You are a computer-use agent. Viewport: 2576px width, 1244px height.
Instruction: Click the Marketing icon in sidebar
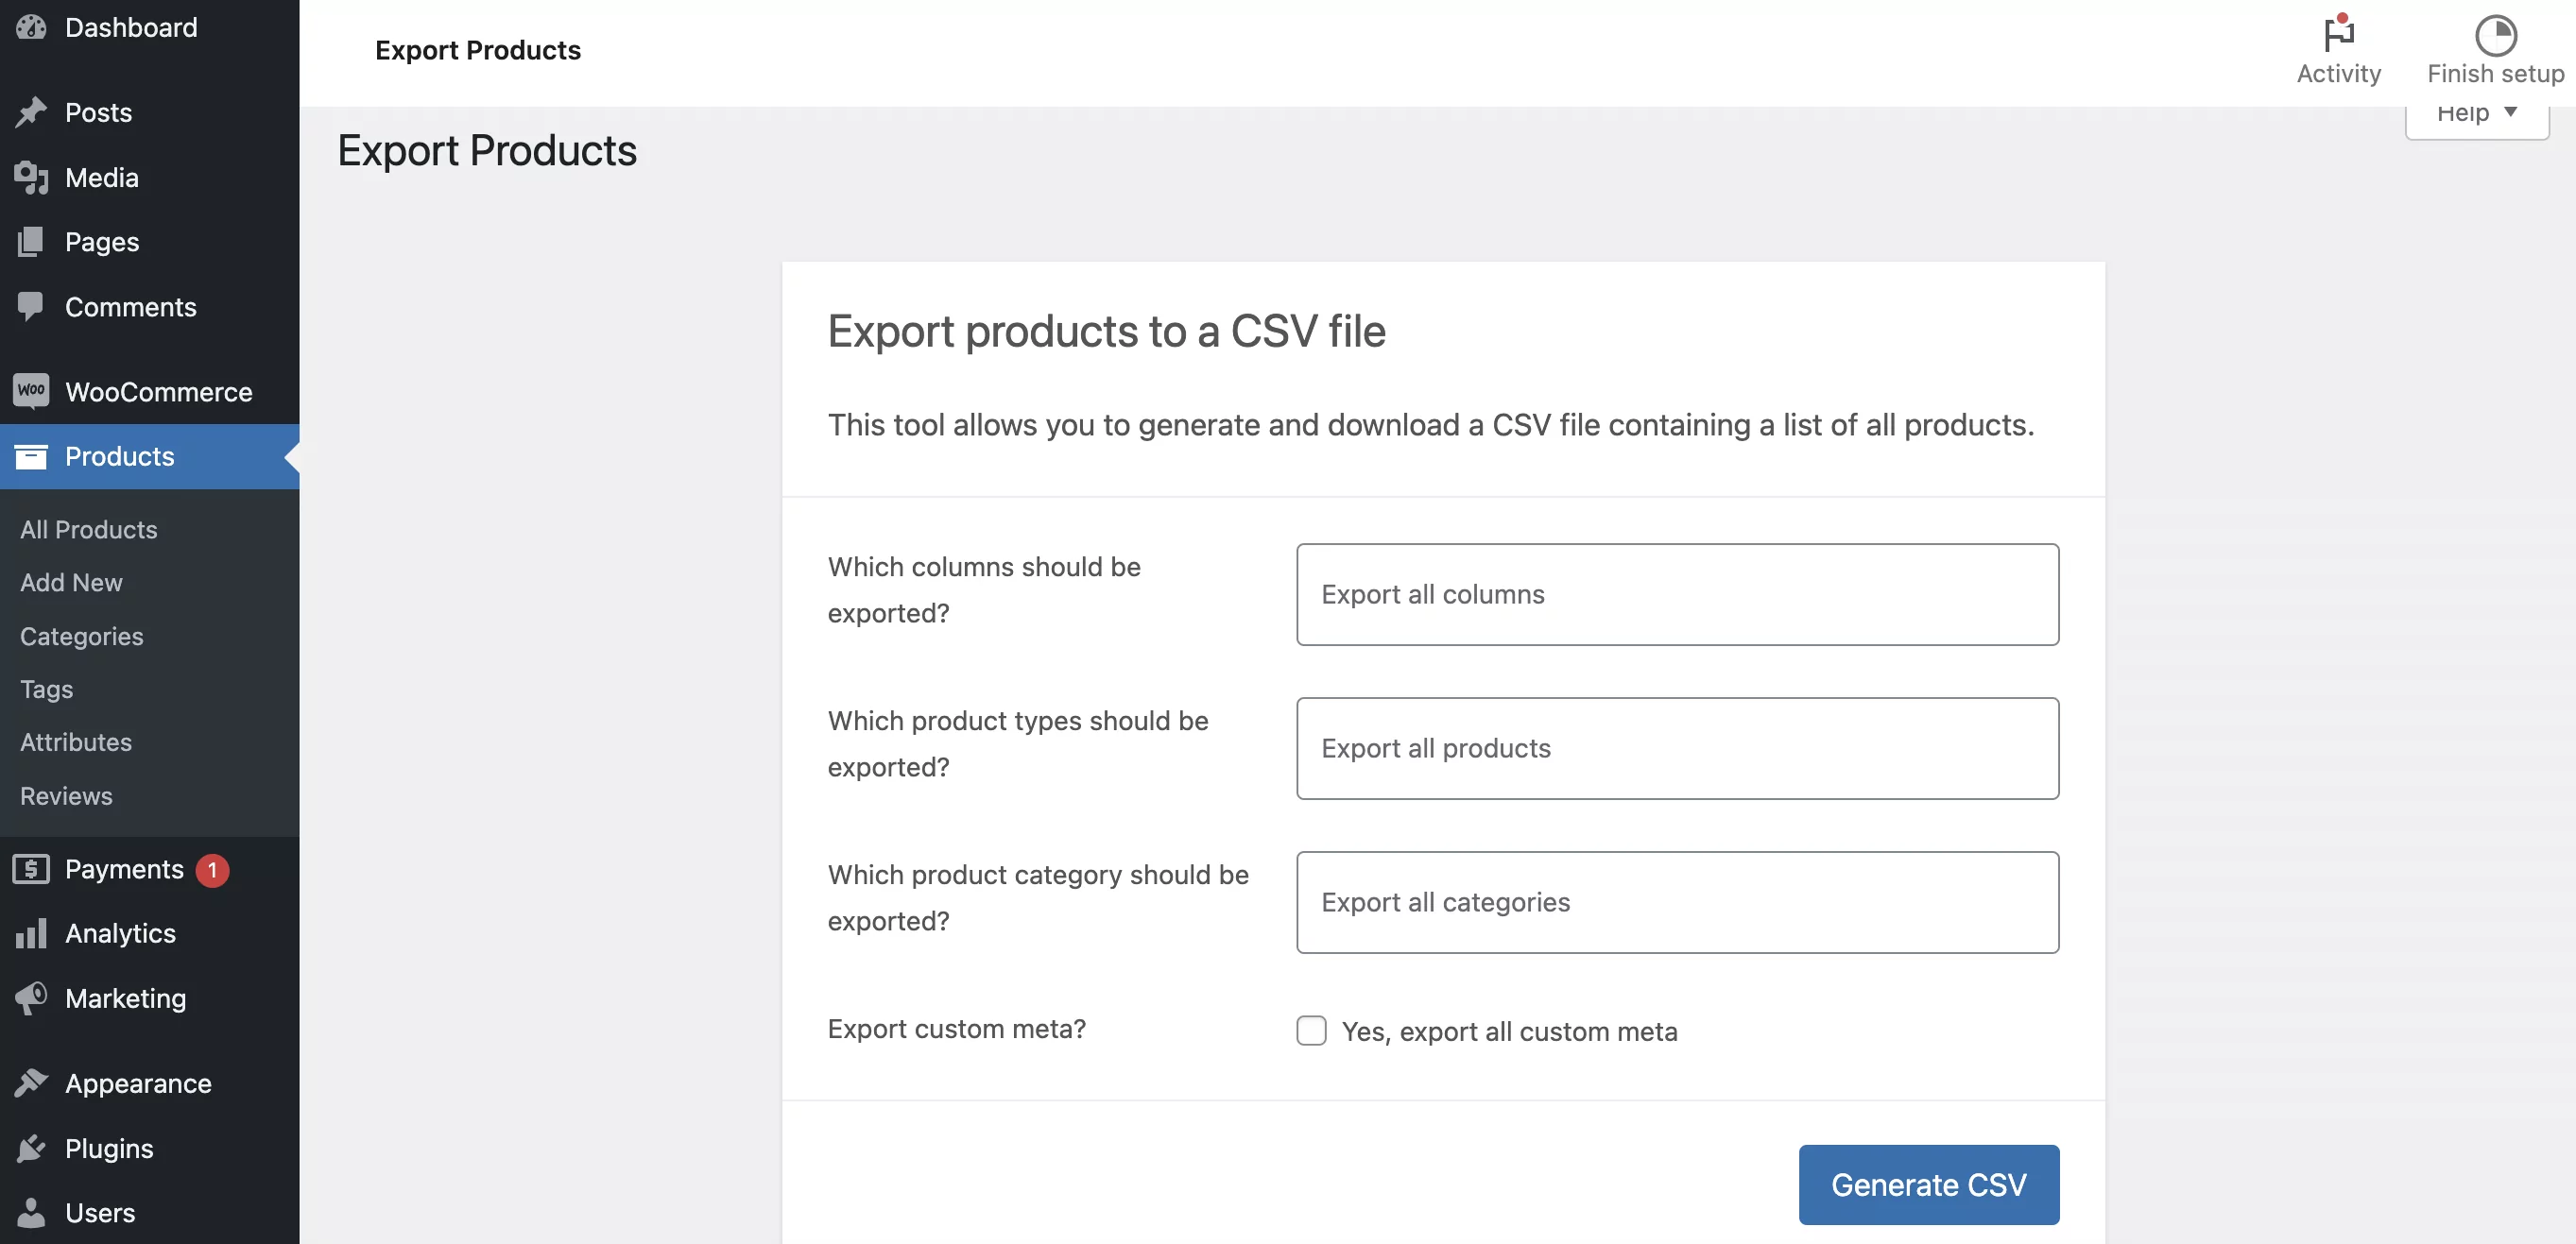(31, 997)
